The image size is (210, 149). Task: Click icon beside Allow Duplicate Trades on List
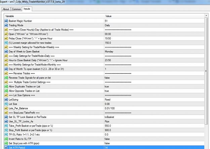coord(6,87)
